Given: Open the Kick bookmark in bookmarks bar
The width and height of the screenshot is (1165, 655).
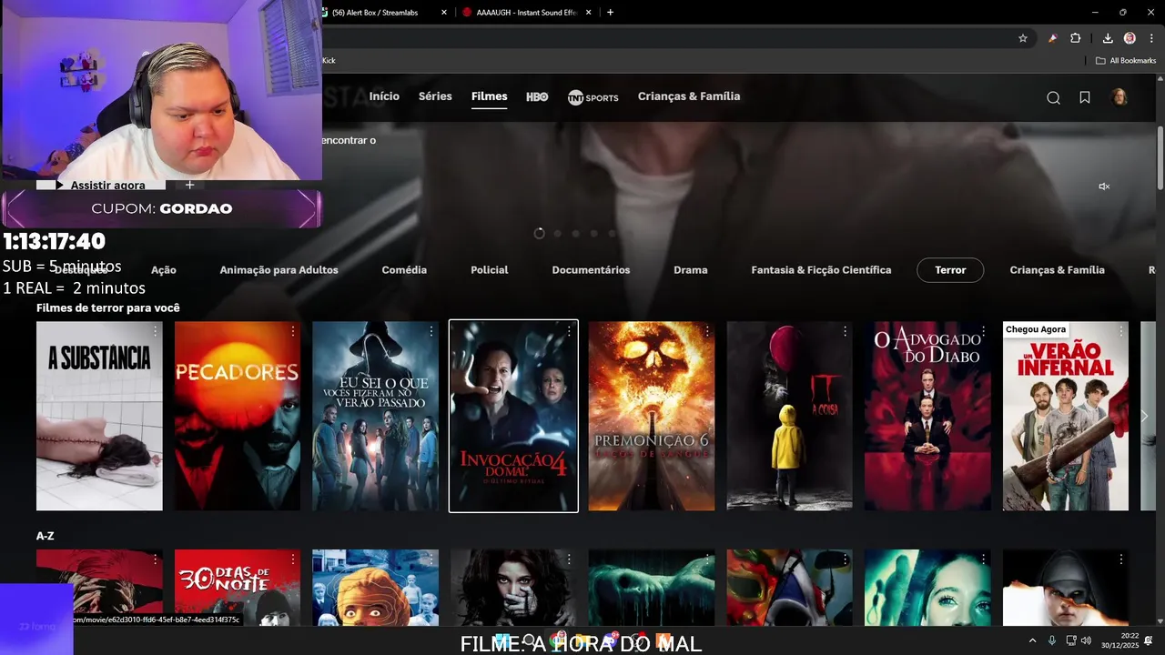Looking at the screenshot, I should [x=329, y=61].
